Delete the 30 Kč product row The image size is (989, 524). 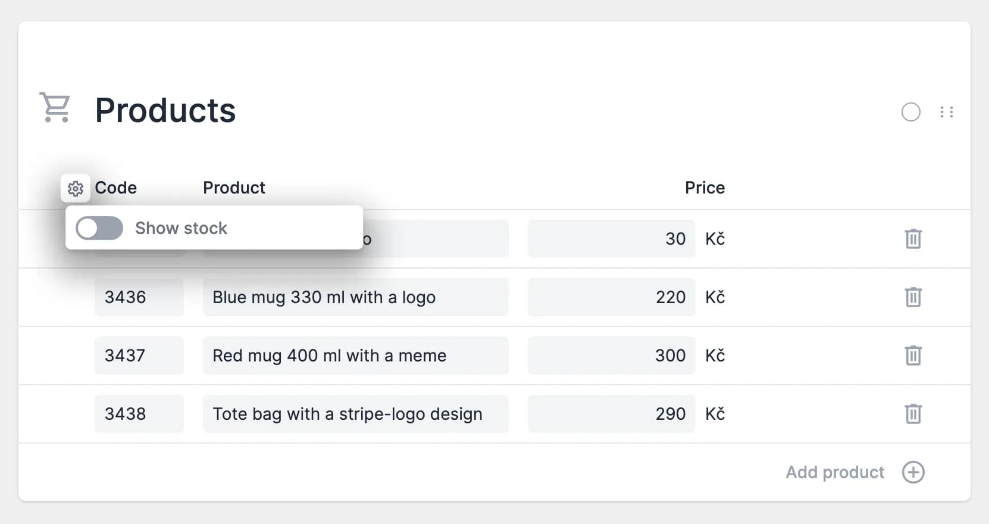pyautogui.click(x=913, y=239)
